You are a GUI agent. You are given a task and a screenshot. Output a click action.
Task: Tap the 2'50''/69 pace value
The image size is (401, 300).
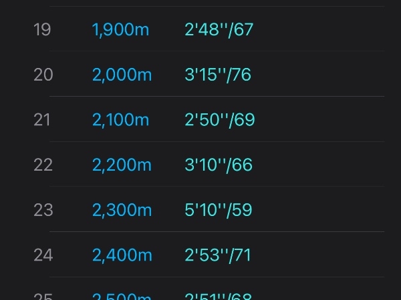click(x=220, y=120)
